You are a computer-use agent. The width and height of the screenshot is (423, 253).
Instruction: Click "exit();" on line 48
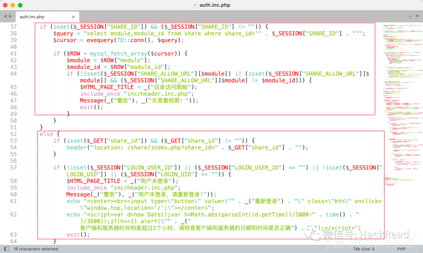click(92, 107)
